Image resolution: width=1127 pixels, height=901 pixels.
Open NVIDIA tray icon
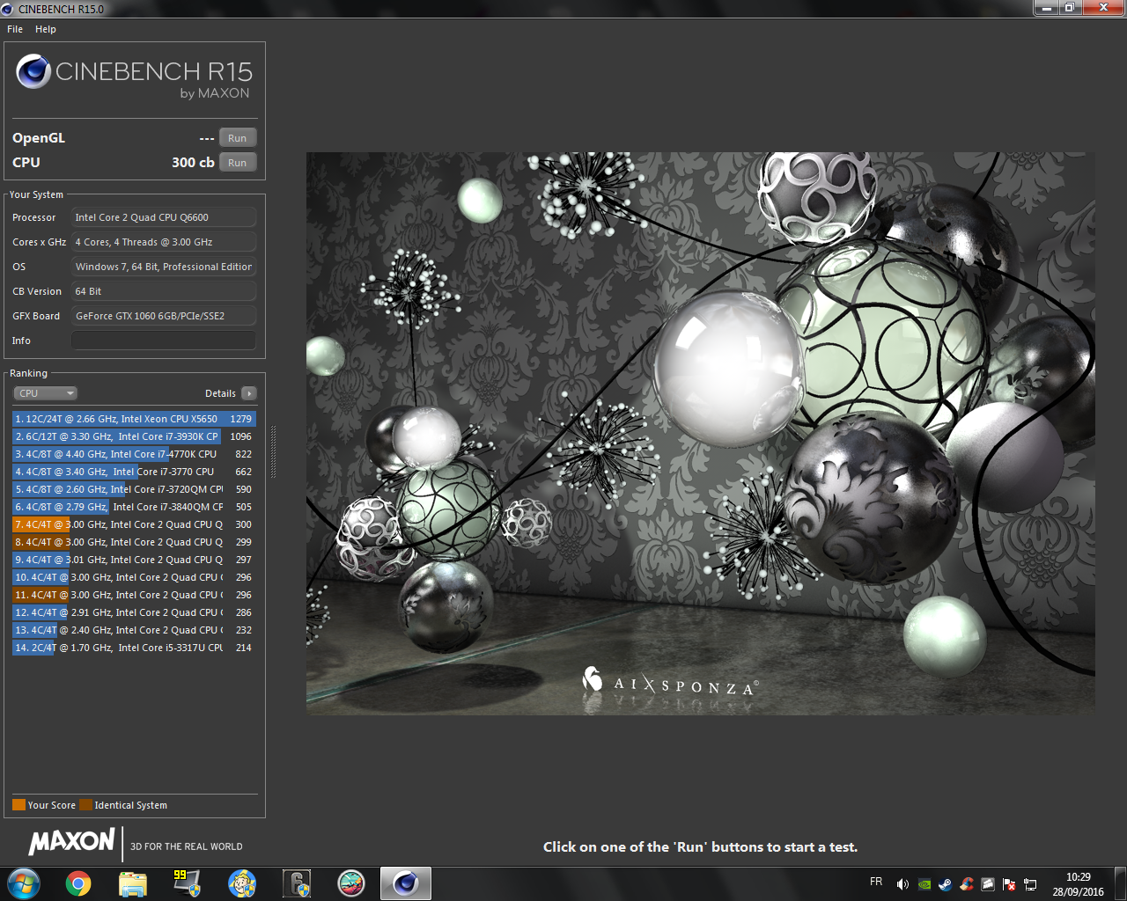point(924,884)
